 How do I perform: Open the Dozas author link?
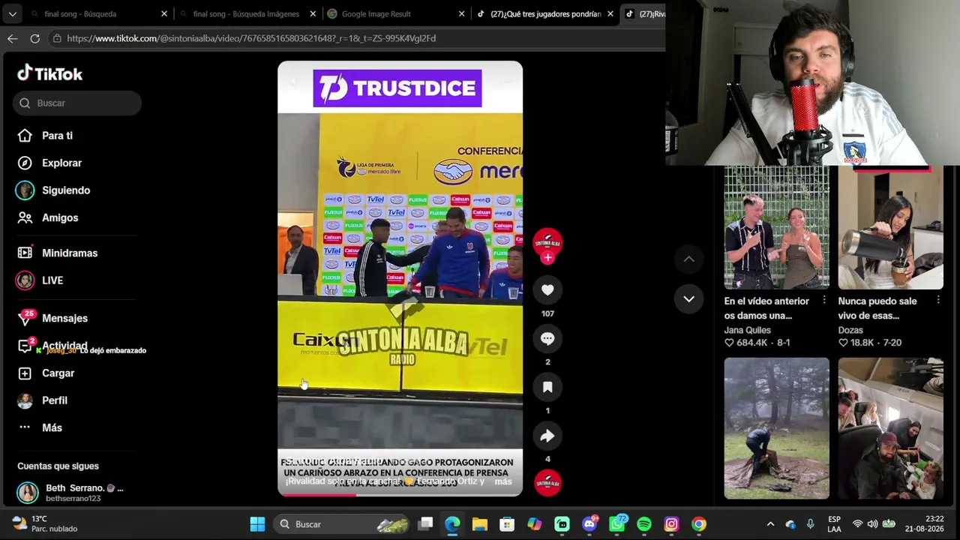850,330
